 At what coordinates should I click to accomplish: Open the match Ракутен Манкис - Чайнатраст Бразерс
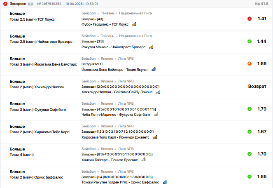pos(113,47)
